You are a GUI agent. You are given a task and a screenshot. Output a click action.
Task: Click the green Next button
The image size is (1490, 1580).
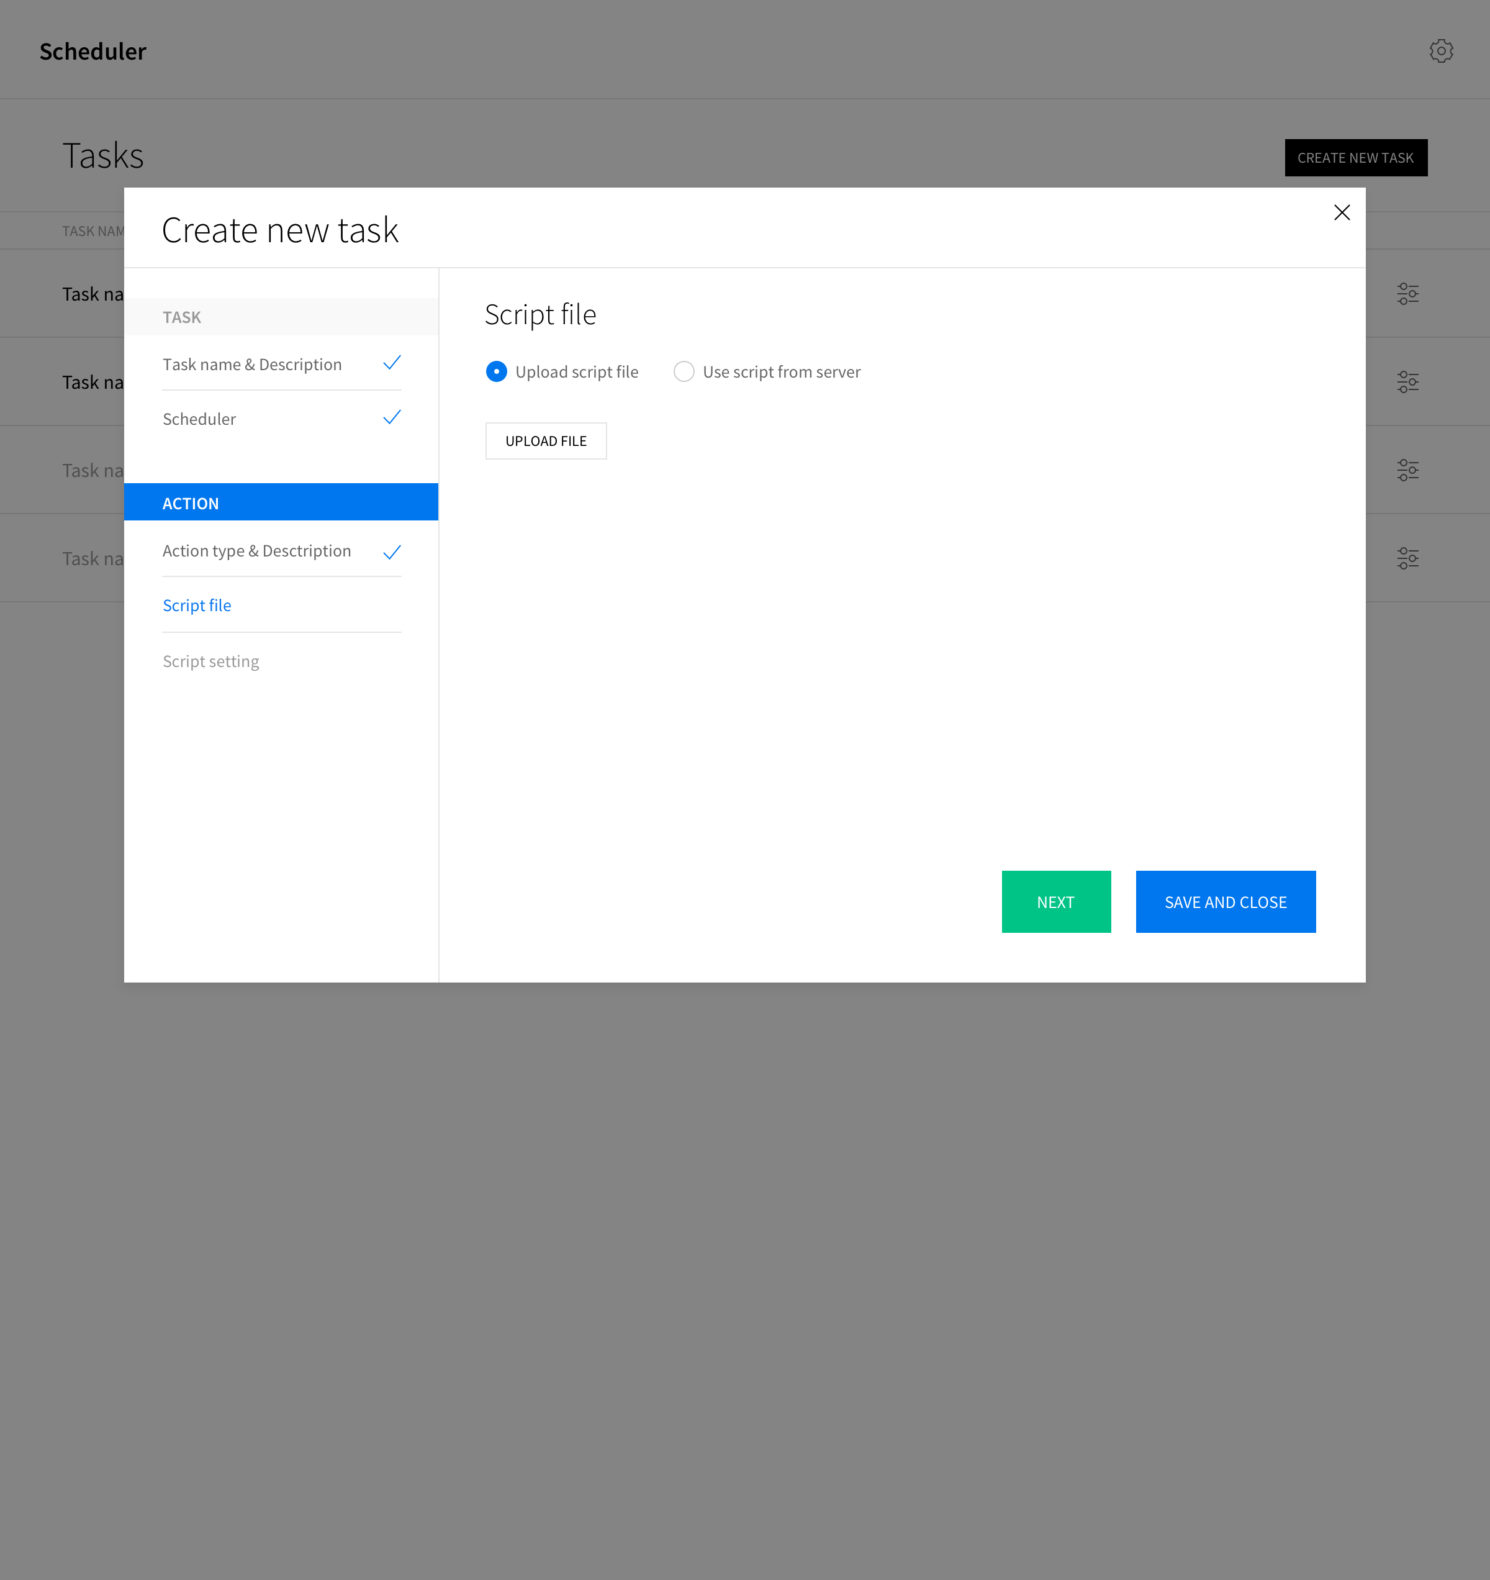[1055, 902]
